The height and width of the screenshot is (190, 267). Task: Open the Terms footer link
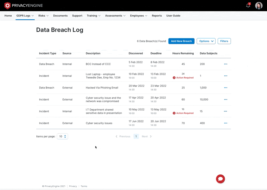(84, 186)
